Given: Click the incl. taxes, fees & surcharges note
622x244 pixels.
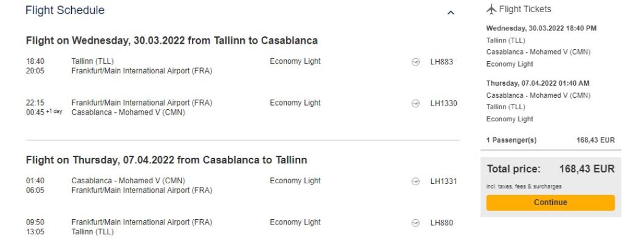Looking at the screenshot, I should tap(524, 186).
